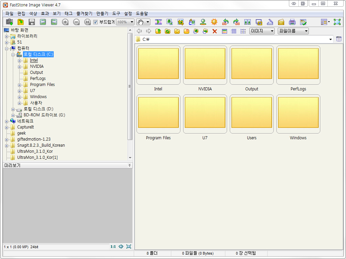Screen dimensions: 346x259
Task: Expand the Intel folder tree node
Action: [19, 61]
